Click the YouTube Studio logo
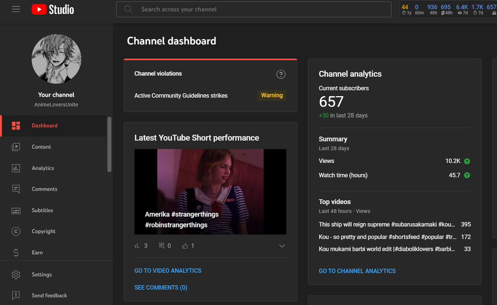 [53, 9]
